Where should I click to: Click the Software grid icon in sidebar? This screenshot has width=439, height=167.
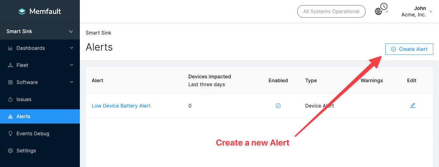pos(10,82)
